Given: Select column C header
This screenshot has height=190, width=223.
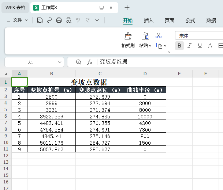Looking at the screenshot, I should (x=100, y=74).
